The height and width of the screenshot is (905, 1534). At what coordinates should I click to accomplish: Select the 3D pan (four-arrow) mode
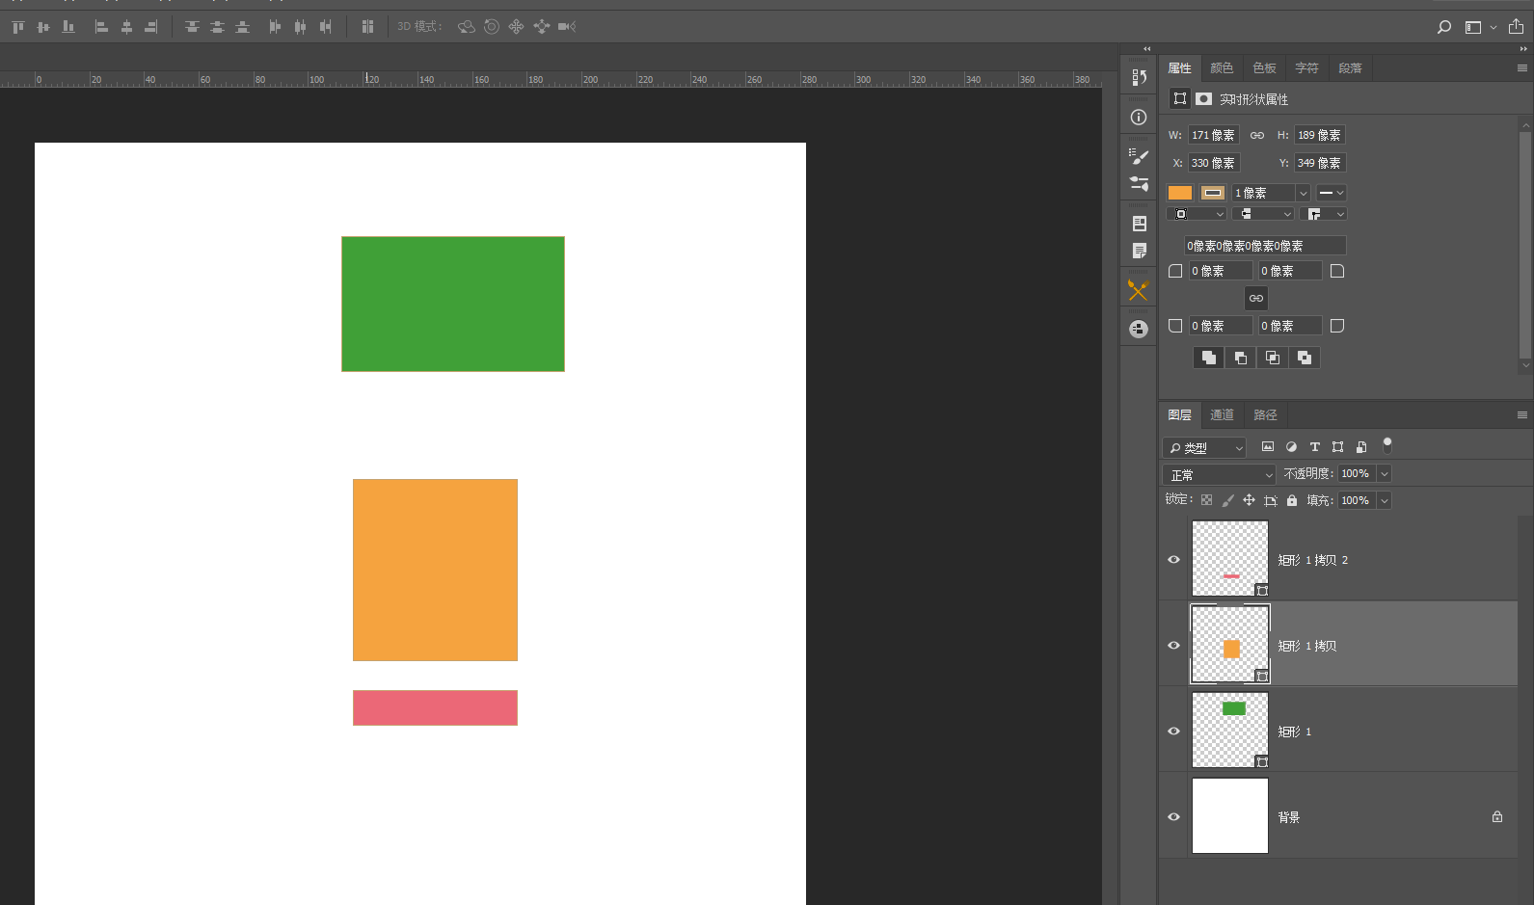[x=517, y=27]
